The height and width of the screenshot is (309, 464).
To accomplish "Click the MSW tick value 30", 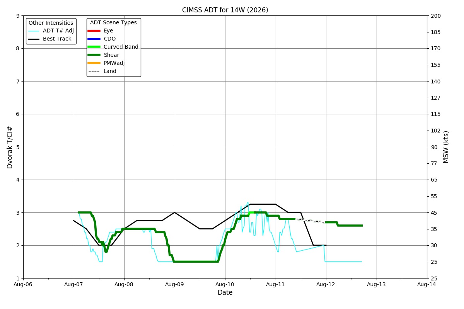I will pos(434,246).
